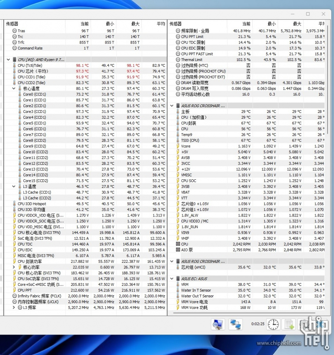Expand the 核心功率 subtree

pyautogui.click(x=14, y=267)
